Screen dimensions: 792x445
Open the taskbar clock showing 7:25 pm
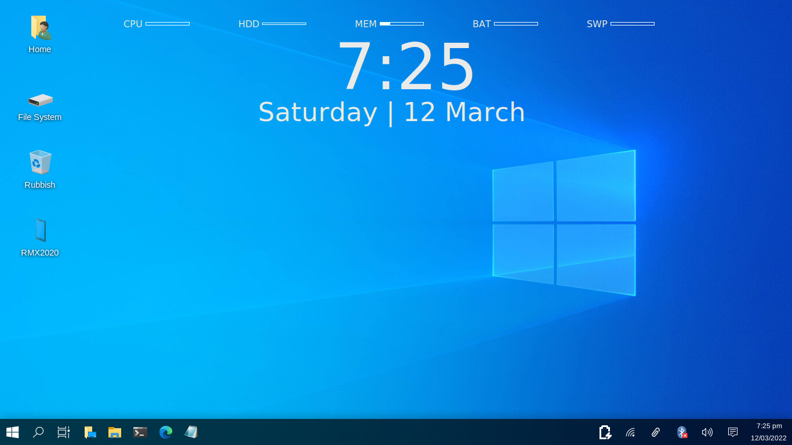769,426
